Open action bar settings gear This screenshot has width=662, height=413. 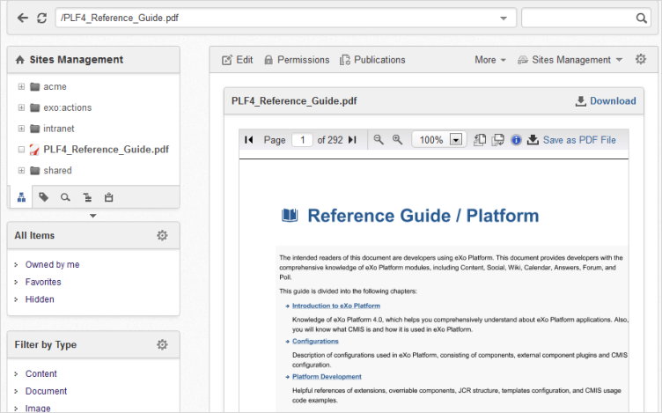[641, 59]
